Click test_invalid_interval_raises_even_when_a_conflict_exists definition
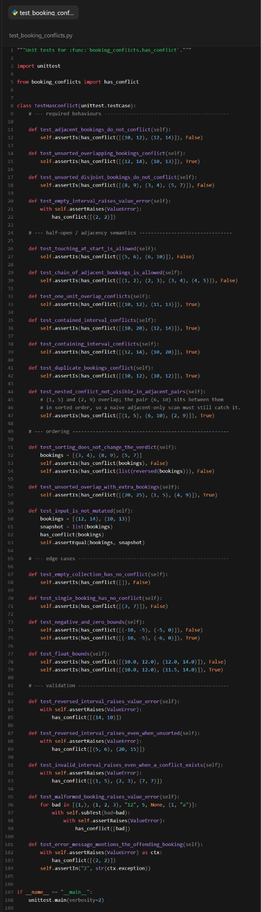Viewport: 261px width, 912px height. [126, 765]
